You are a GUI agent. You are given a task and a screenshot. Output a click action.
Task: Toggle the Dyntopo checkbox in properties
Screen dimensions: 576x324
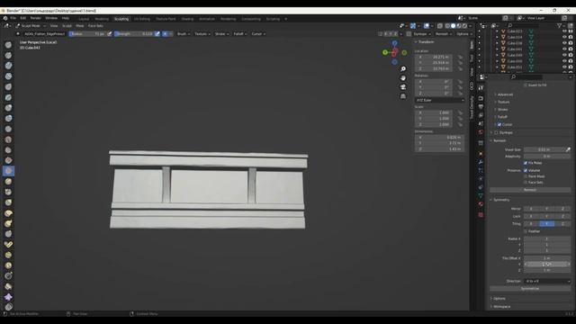[496, 132]
